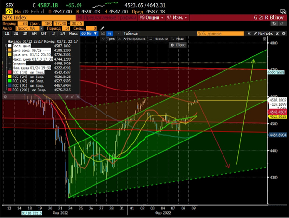
Task: Click the double-chevron collapse icon
Action: click(249, 33)
